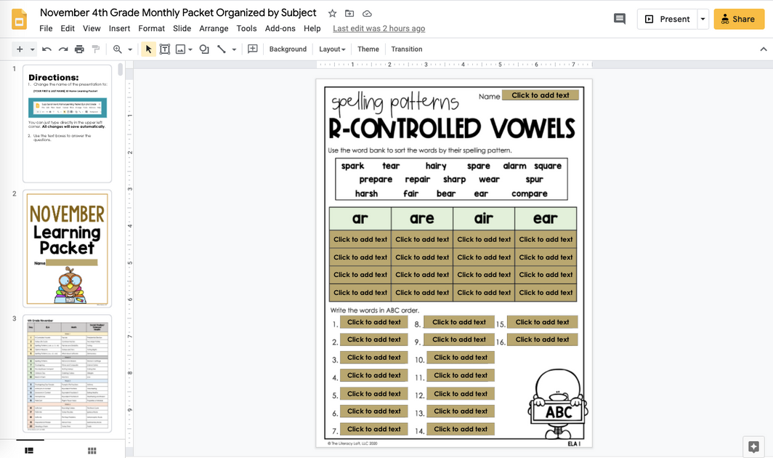
Task: Pick the Line tool
Action: pyautogui.click(x=222, y=49)
